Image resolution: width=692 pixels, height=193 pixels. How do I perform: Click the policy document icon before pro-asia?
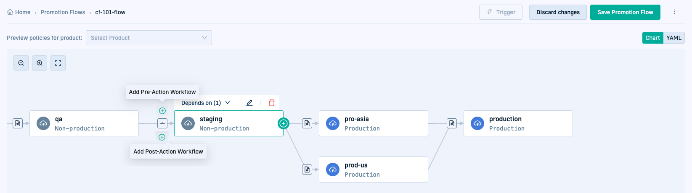click(x=307, y=123)
